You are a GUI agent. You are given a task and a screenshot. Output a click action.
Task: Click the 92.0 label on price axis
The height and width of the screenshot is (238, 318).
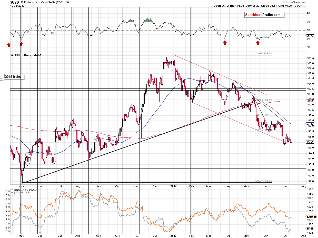coord(310,181)
